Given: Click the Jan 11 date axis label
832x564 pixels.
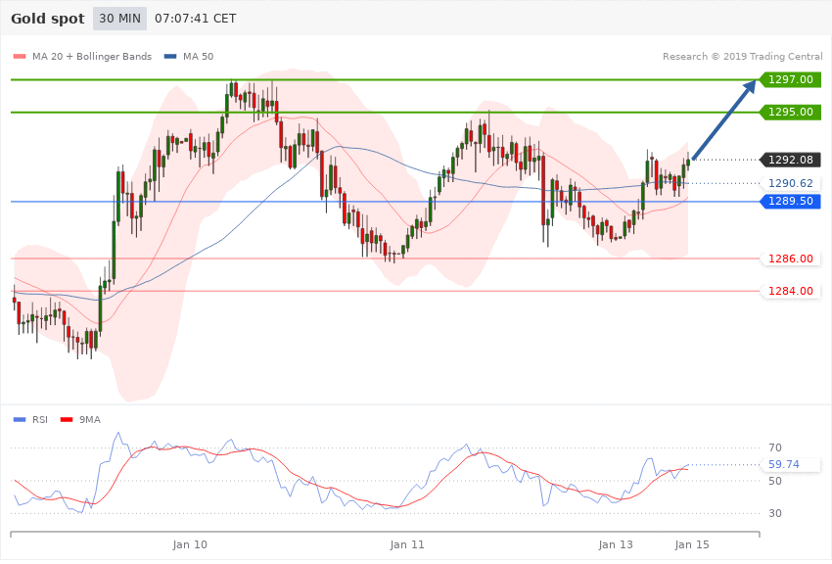Looking at the screenshot, I should (x=407, y=544).
